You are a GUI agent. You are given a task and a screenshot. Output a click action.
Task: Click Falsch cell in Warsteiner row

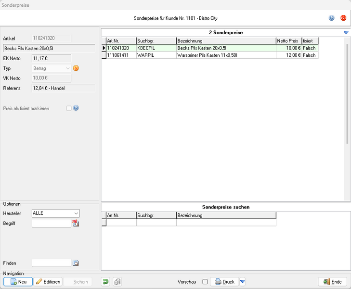pos(310,55)
